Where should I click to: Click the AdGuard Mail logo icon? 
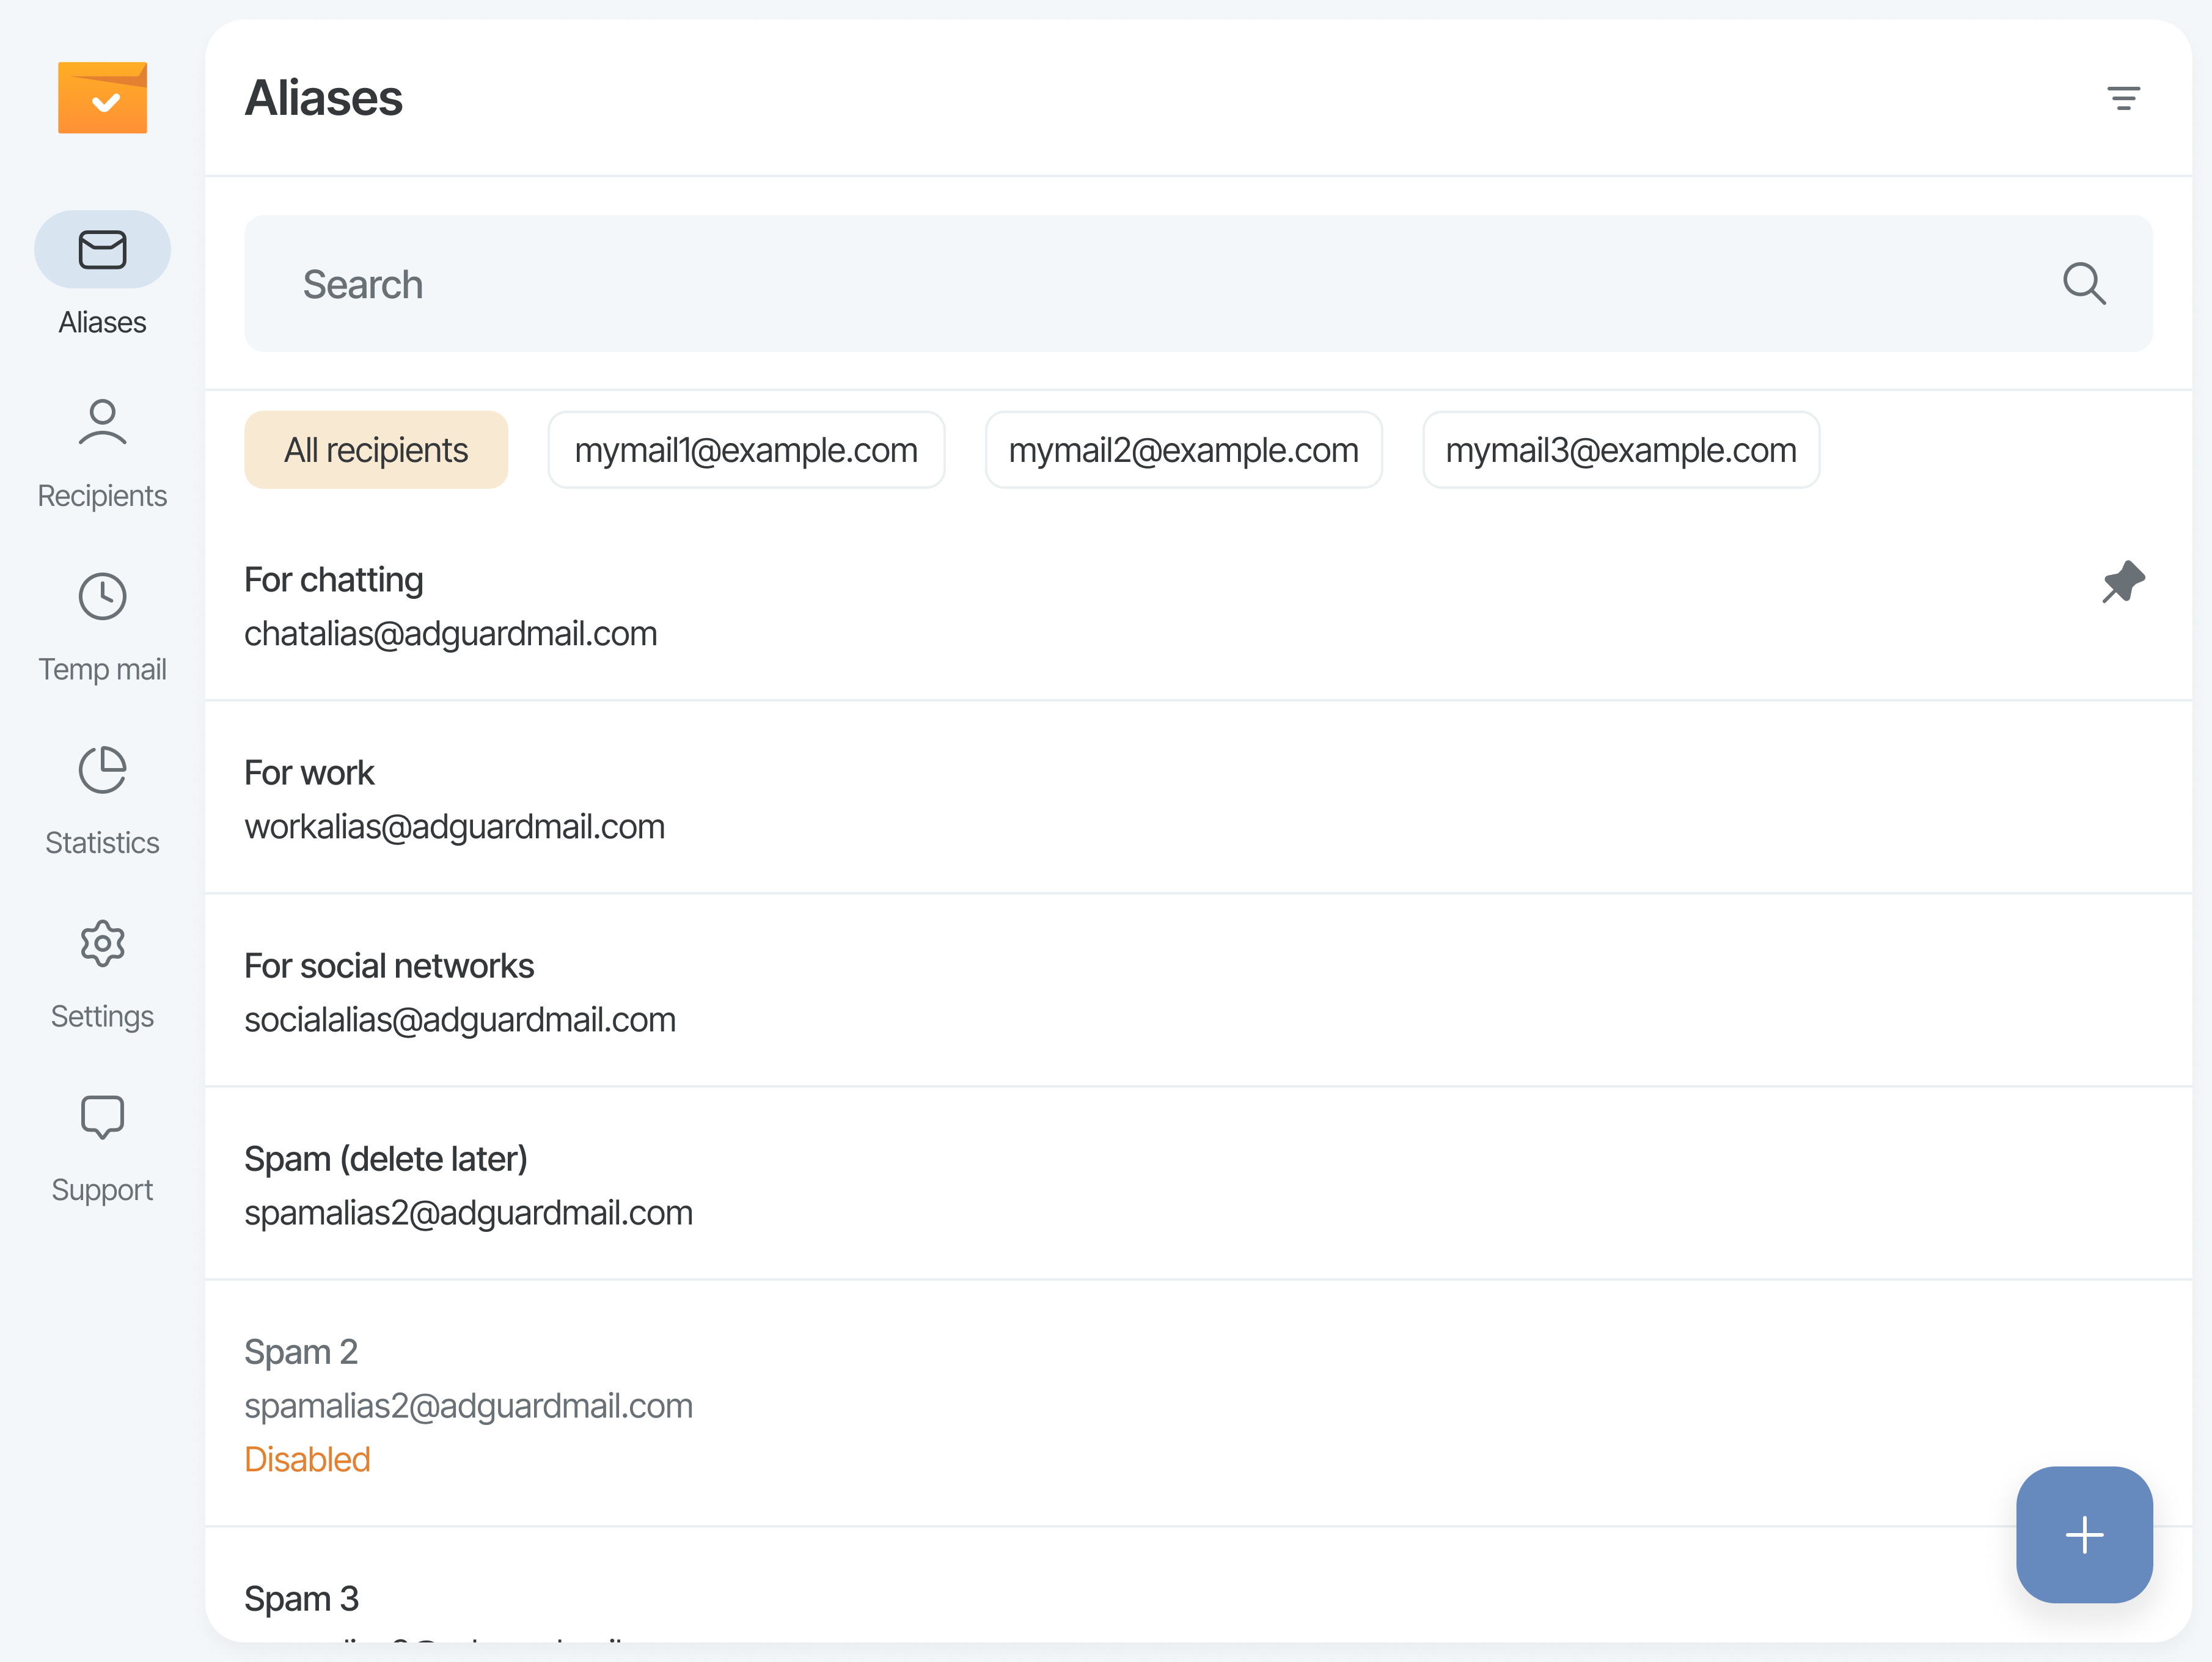[102, 97]
